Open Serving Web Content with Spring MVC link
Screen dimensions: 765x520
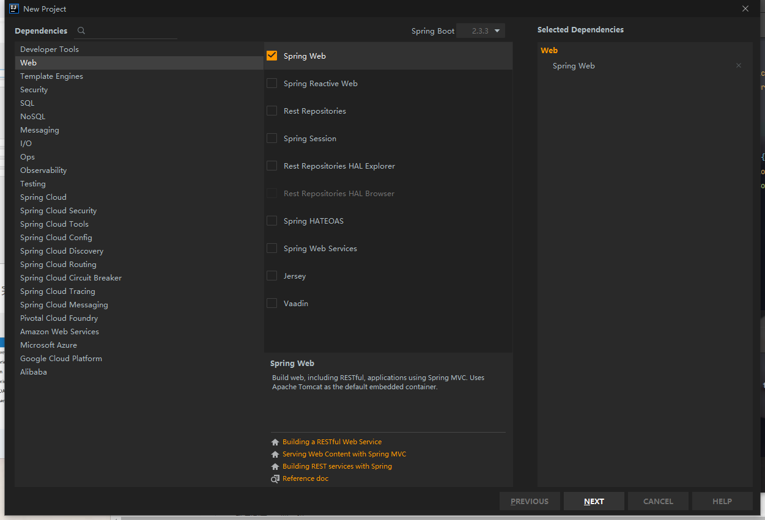[x=344, y=454]
